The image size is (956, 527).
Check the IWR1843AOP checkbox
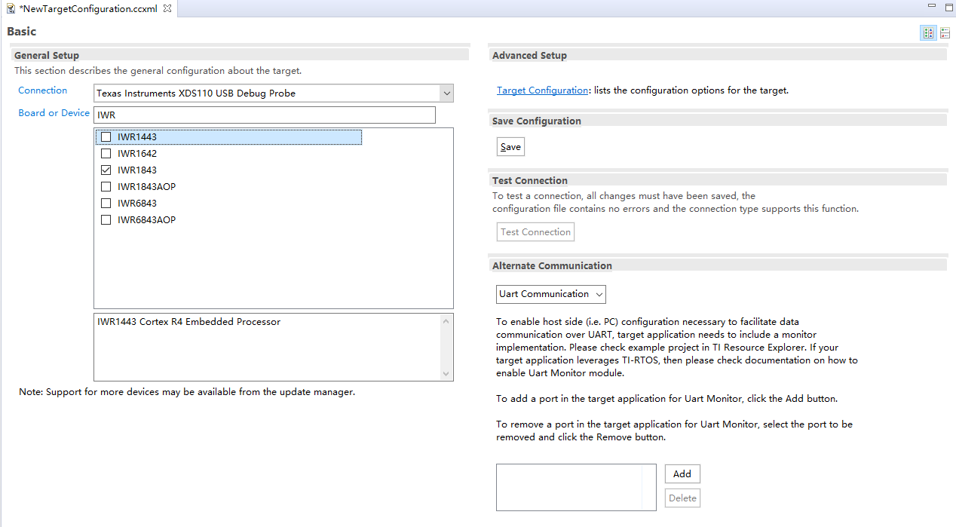coord(106,187)
